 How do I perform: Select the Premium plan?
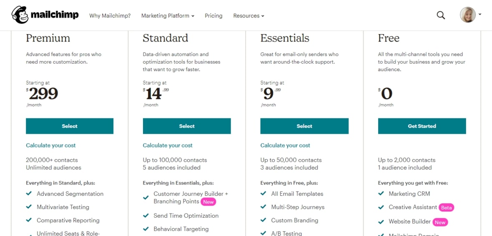point(70,126)
